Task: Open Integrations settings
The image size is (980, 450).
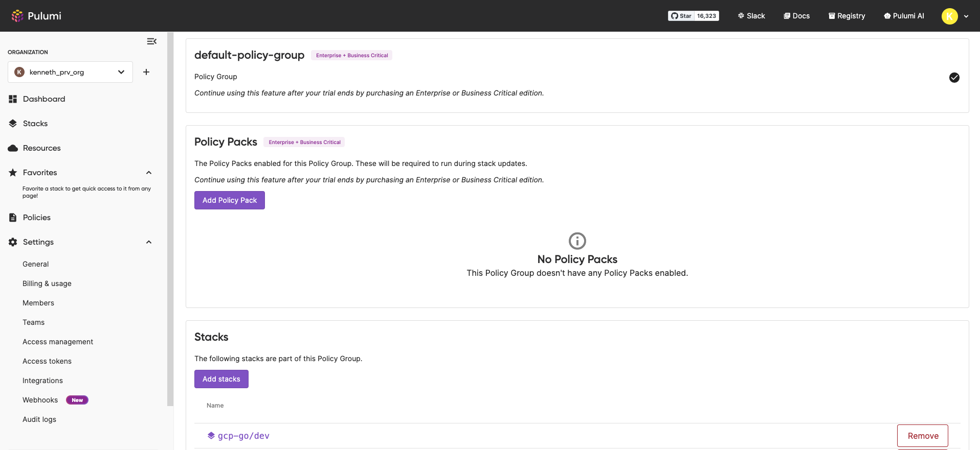Action: [42, 381]
